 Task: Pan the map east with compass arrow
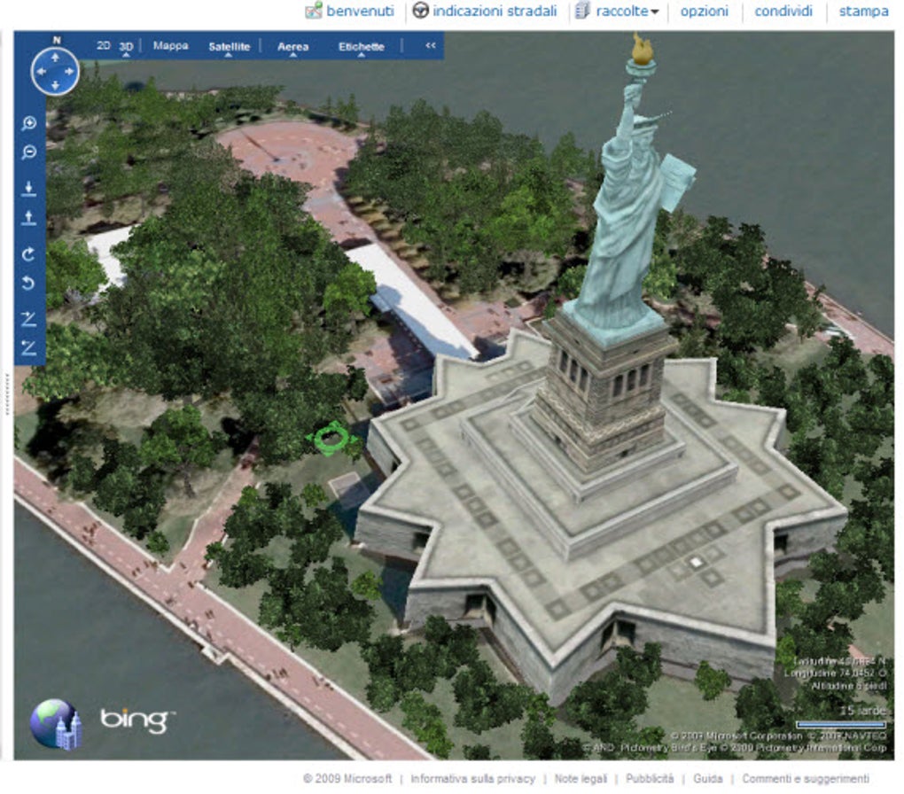[x=69, y=72]
